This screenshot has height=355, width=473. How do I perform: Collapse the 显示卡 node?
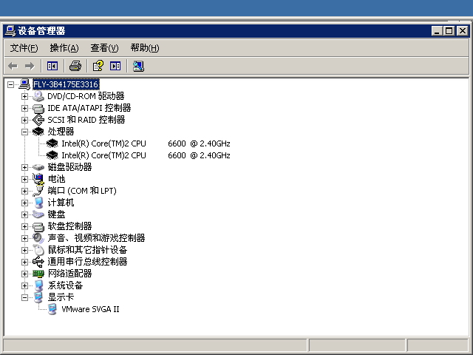pos(24,297)
